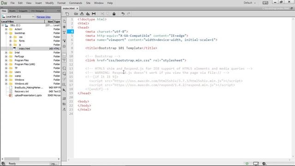Click the Log... button in the Files panel
Screen dimensions: 295x166
54,164
